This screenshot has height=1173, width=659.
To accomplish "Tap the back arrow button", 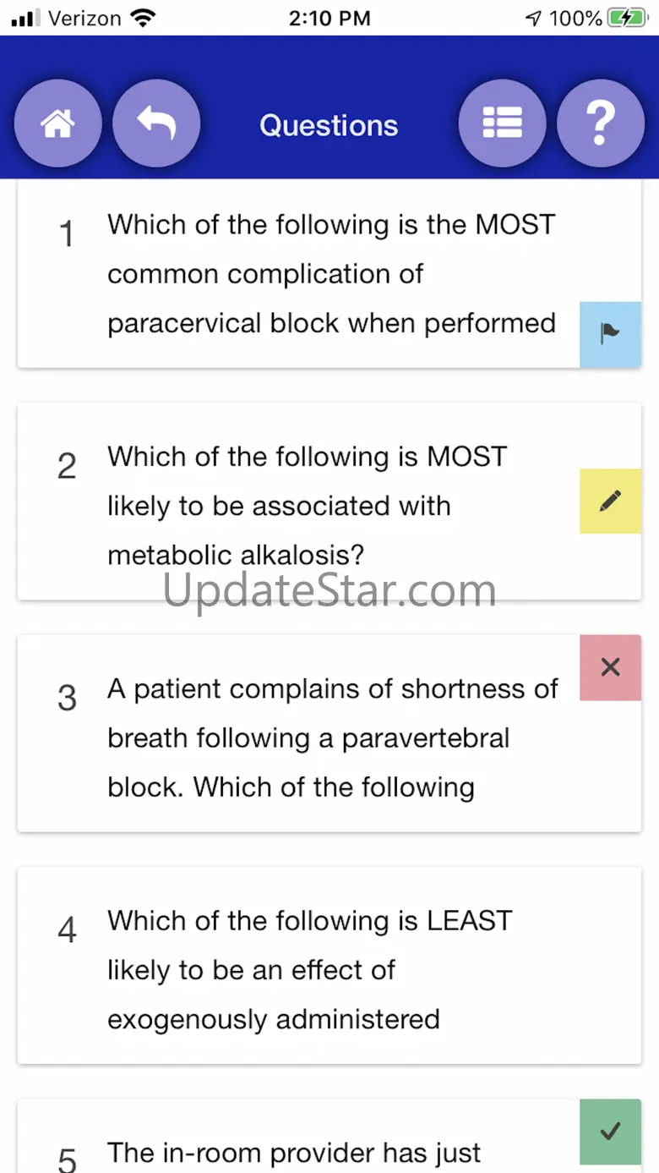I will 156,123.
